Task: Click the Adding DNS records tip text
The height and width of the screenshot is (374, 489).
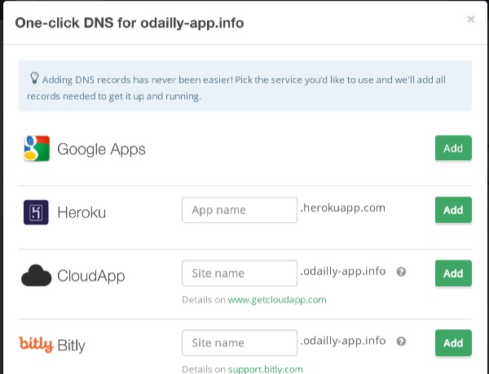Action: coord(236,88)
